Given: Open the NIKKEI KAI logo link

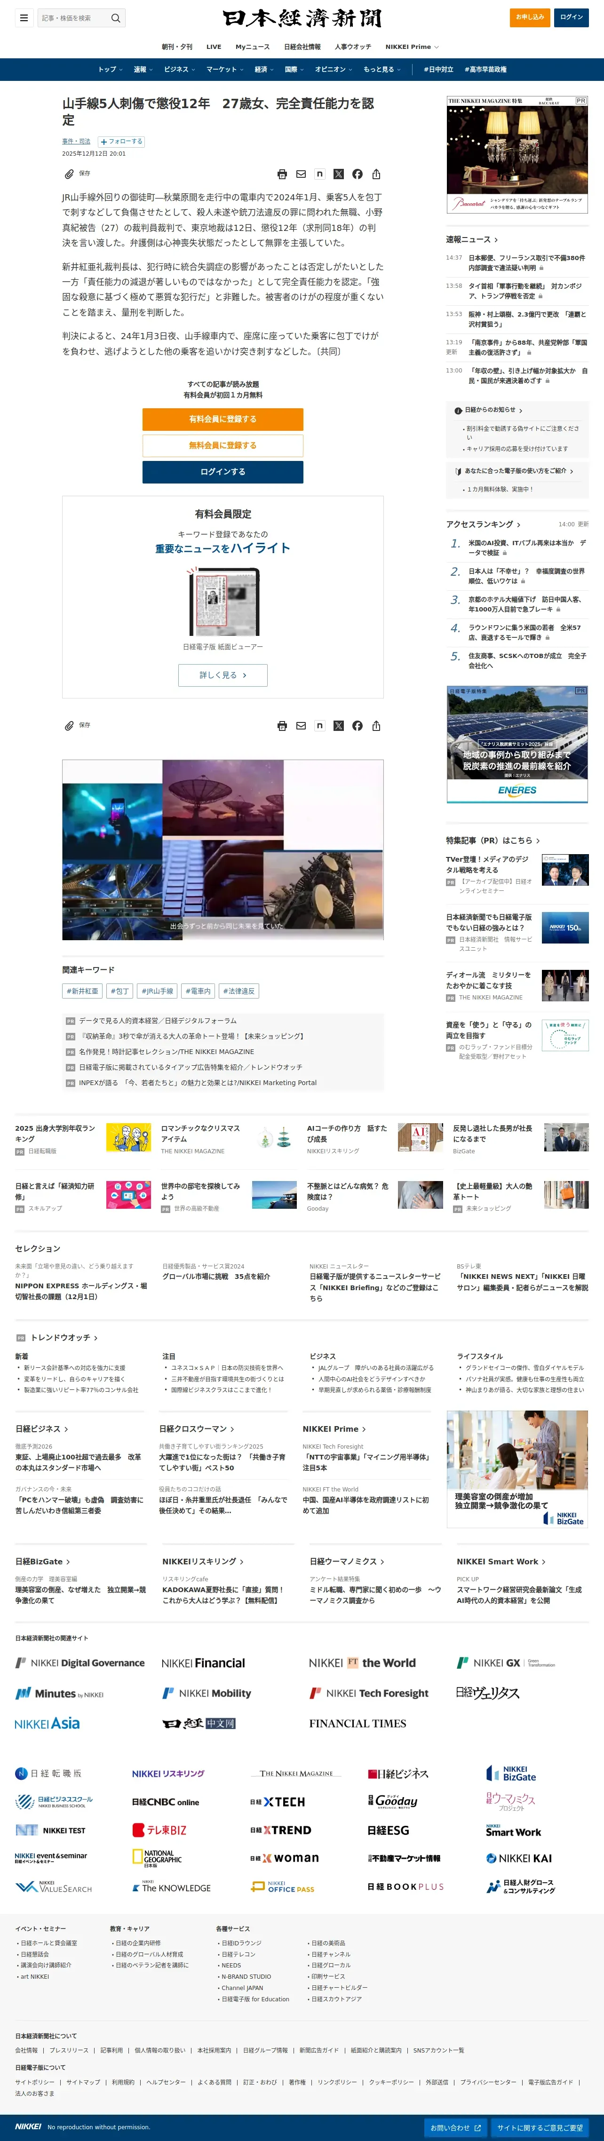Looking at the screenshot, I should coord(519,1858).
